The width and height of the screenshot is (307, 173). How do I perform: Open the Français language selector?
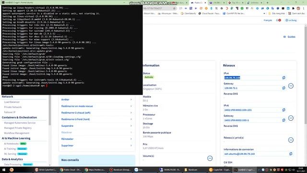tap(268, 20)
